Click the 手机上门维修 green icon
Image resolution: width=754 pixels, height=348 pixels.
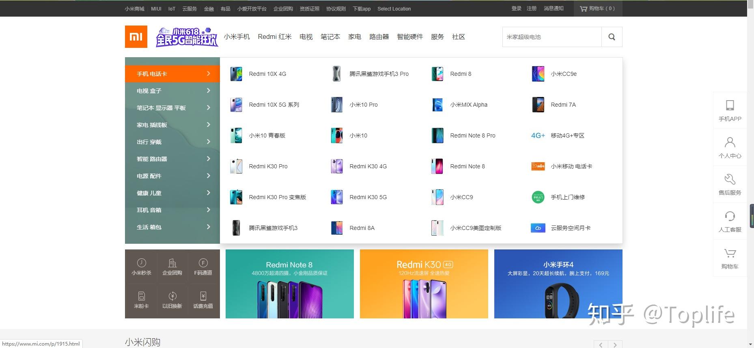pos(538,197)
